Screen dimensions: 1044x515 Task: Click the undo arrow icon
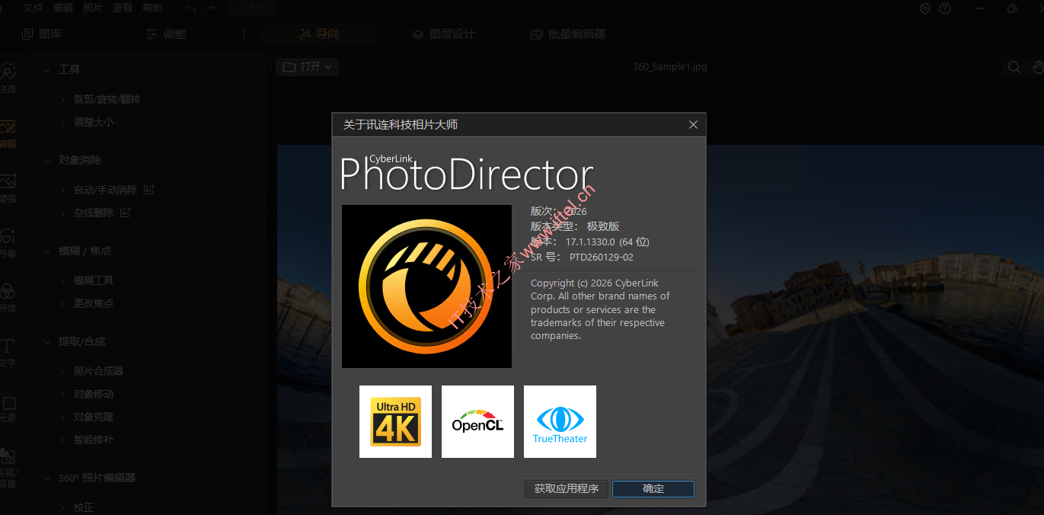pyautogui.click(x=190, y=8)
